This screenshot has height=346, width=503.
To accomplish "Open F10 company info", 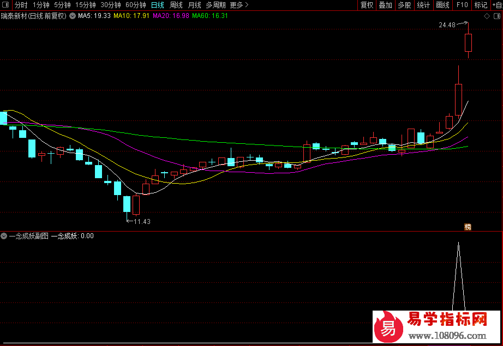I will [462, 5].
